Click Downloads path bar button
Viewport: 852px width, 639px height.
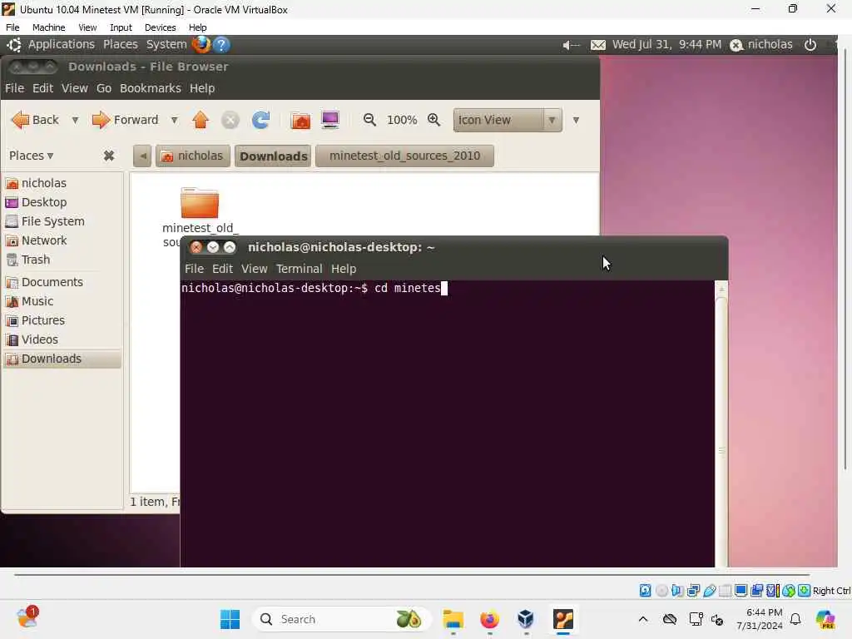click(273, 156)
